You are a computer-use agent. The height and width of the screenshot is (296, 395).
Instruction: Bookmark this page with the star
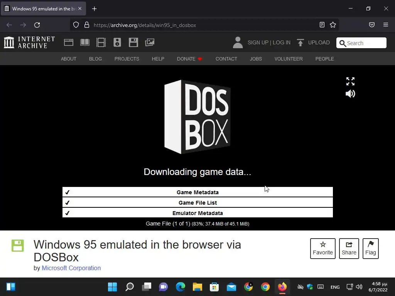(333, 25)
